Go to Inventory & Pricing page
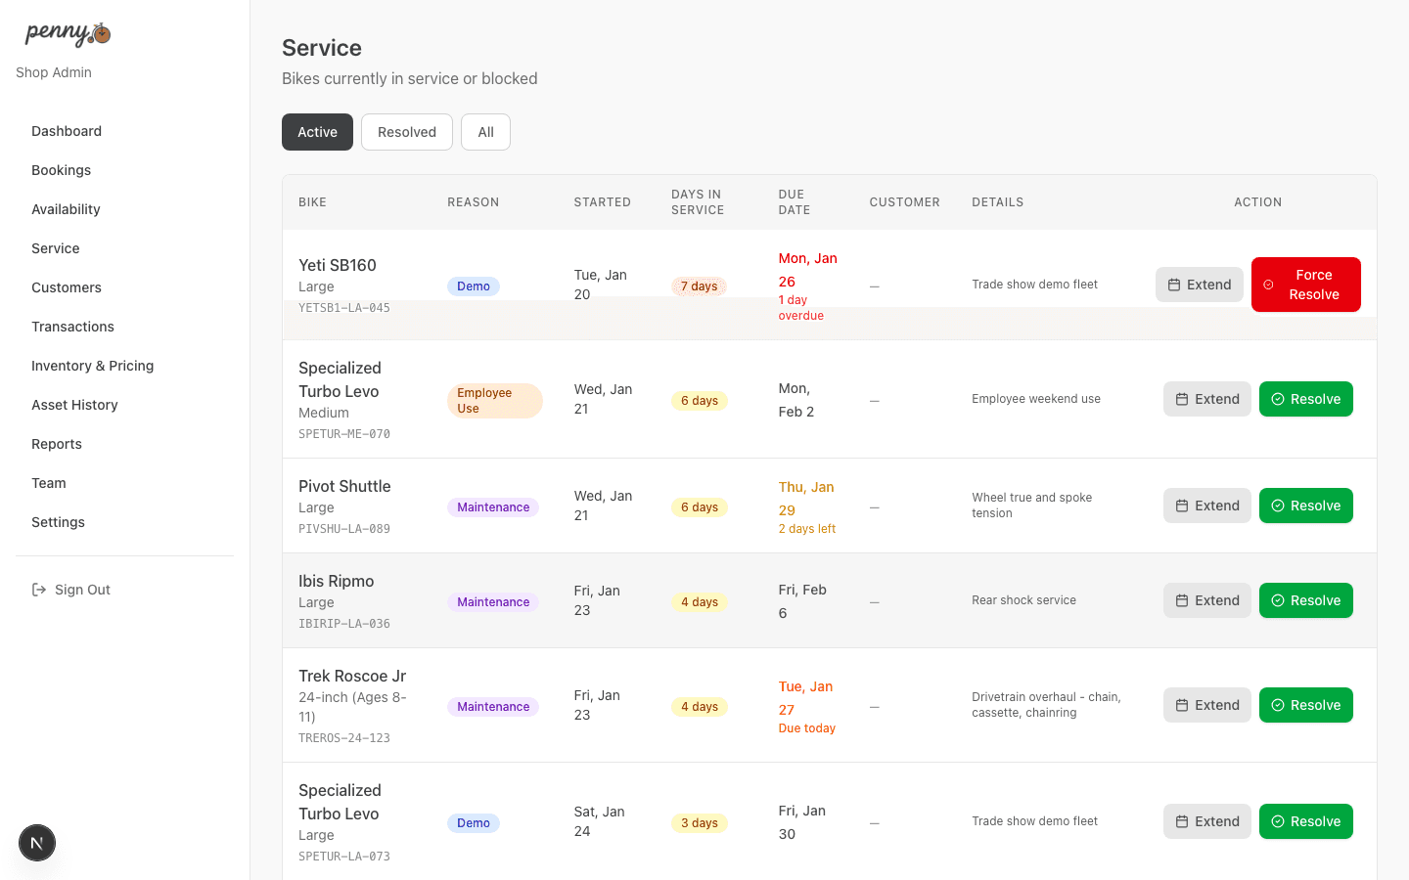 92,366
